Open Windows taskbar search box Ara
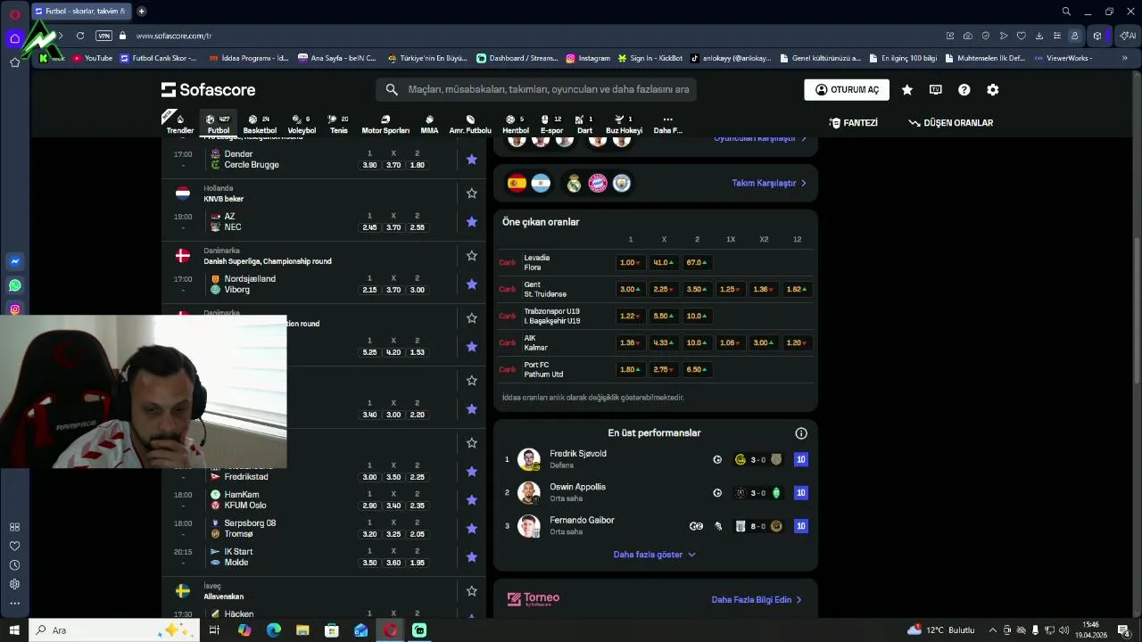The width and height of the screenshot is (1142, 642). 116,630
